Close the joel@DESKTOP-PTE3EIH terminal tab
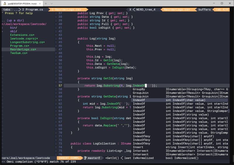This screenshot has height=165, width=234. [40, 4]
